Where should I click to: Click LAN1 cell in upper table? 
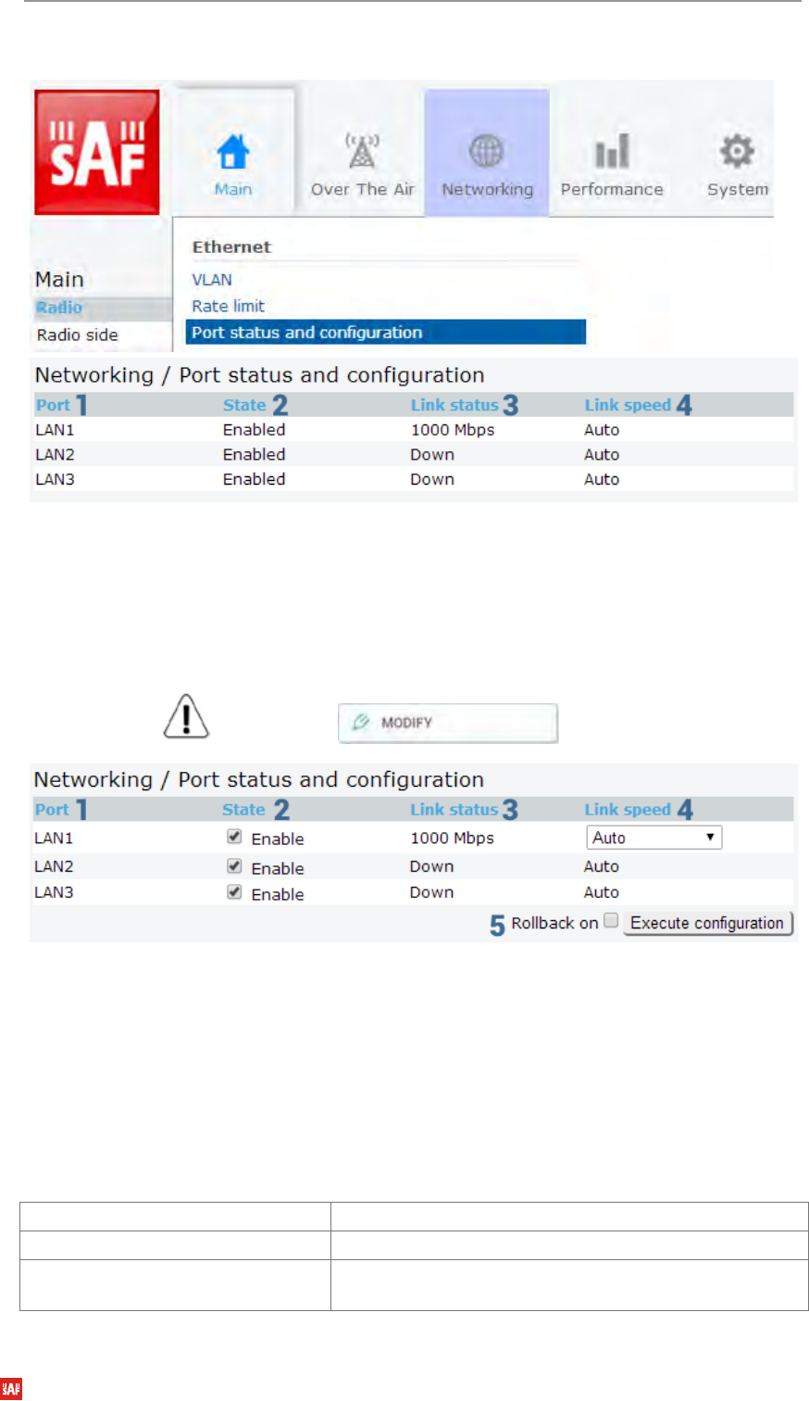[55, 430]
